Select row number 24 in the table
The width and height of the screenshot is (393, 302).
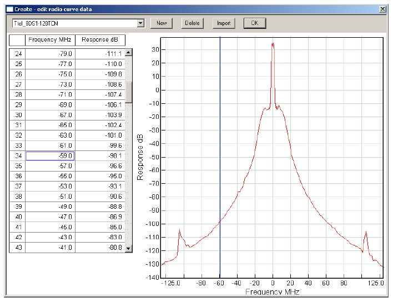(18, 54)
